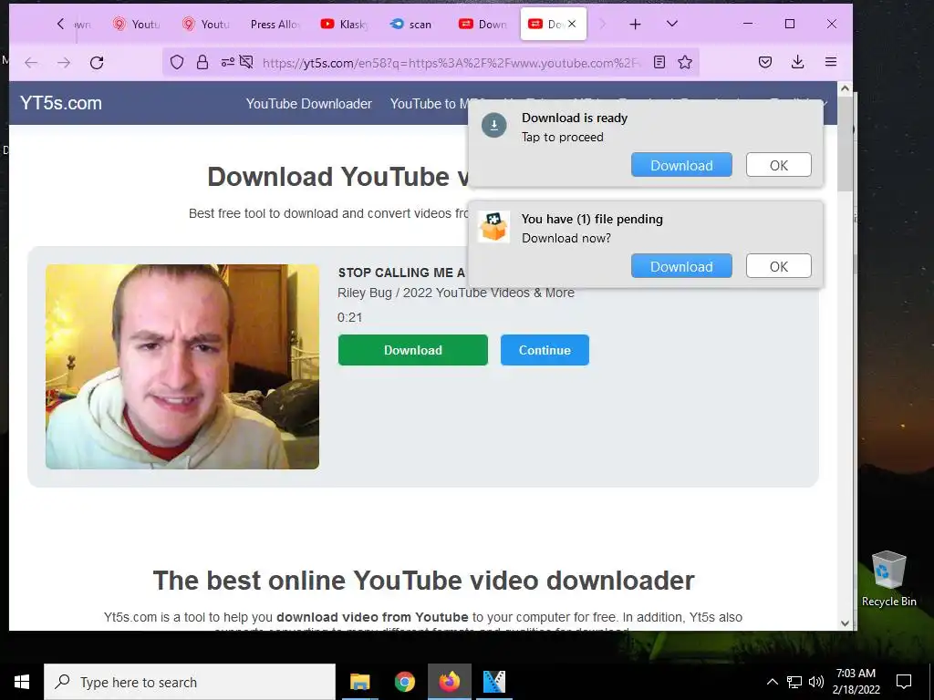934x700 pixels.
Task: Switch to the first Youtu tab
Action: coord(137,25)
